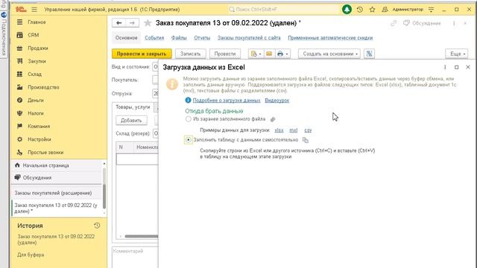The width and height of the screenshot is (477, 268).
Task: Click the green notifications bell icon
Action: 347,10
